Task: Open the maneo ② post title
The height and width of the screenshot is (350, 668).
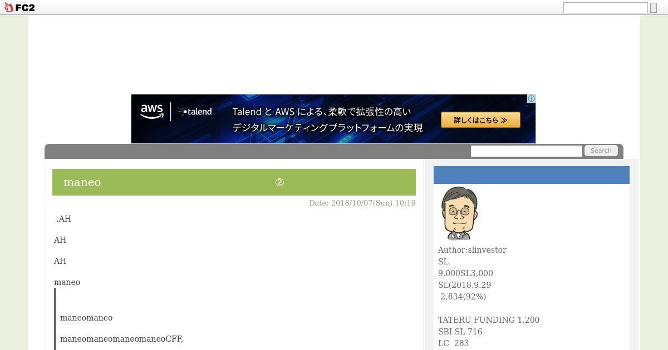Action: [174, 182]
